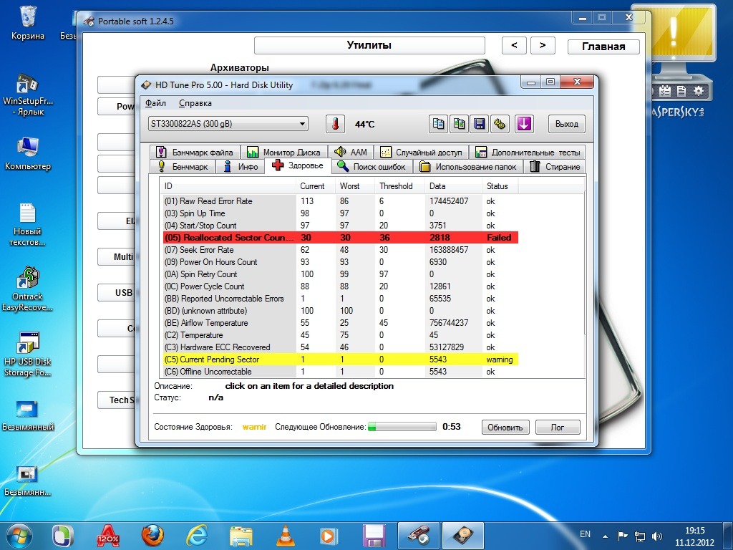Click the next update progress bar

[x=402, y=427]
